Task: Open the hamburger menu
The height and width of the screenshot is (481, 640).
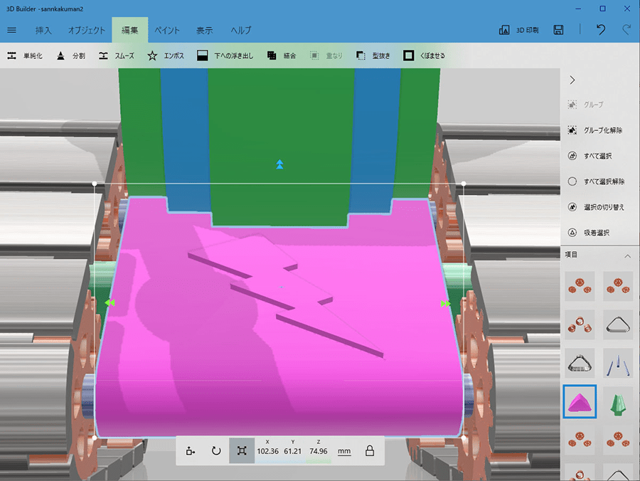Action: point(12,30)
